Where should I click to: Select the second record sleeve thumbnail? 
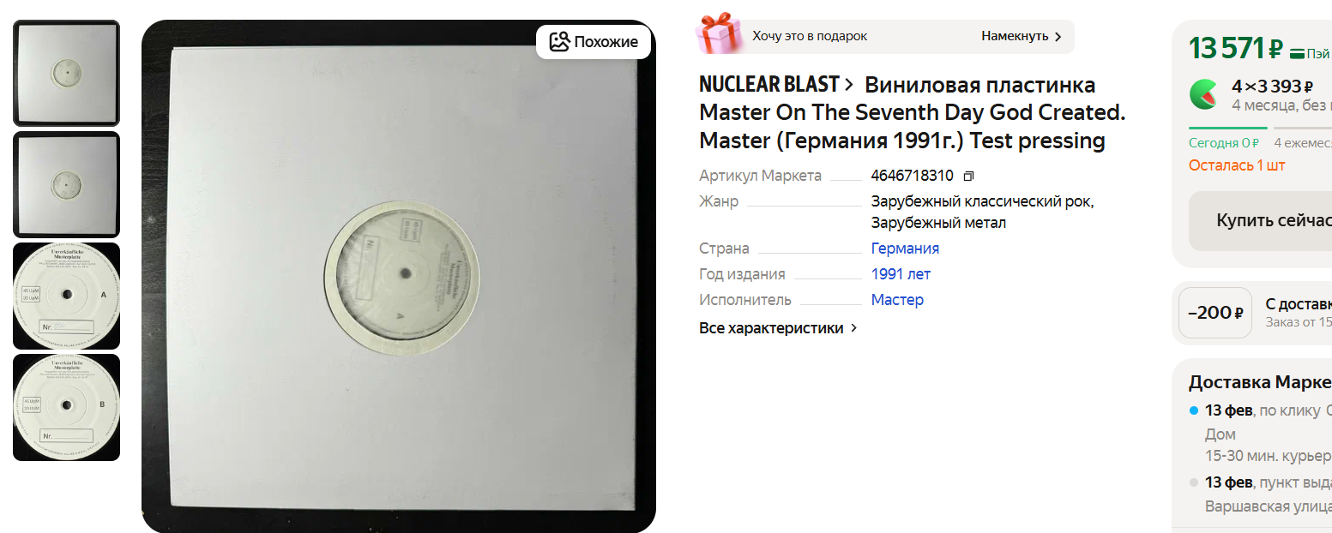click(x=66, y=184)
